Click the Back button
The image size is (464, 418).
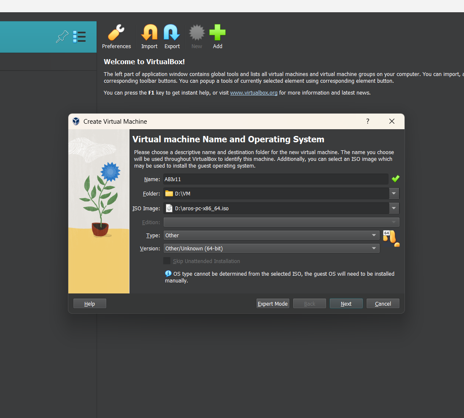(310, 304)
